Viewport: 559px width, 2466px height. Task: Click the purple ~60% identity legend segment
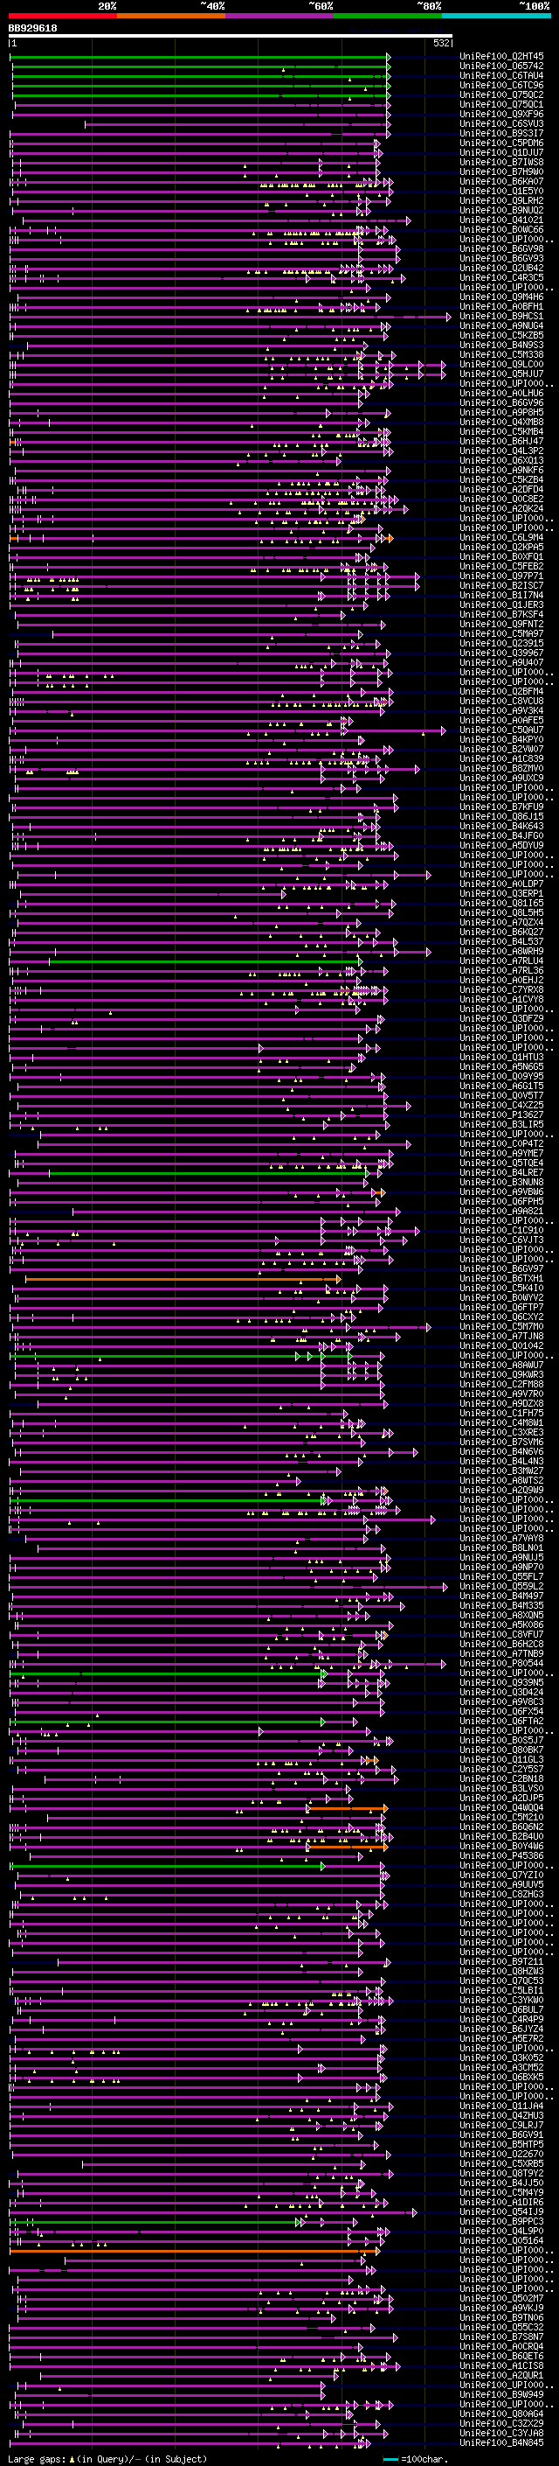tap(280, 16)
